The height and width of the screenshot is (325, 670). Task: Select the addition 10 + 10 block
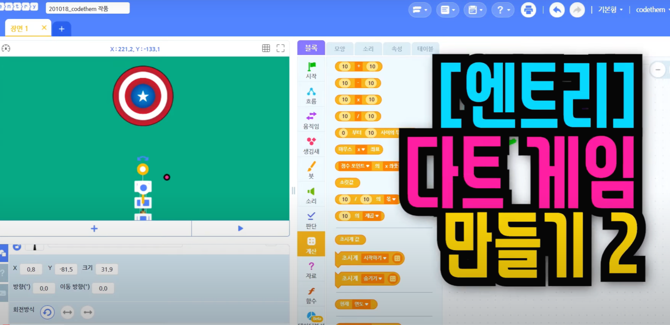point(358,67)
